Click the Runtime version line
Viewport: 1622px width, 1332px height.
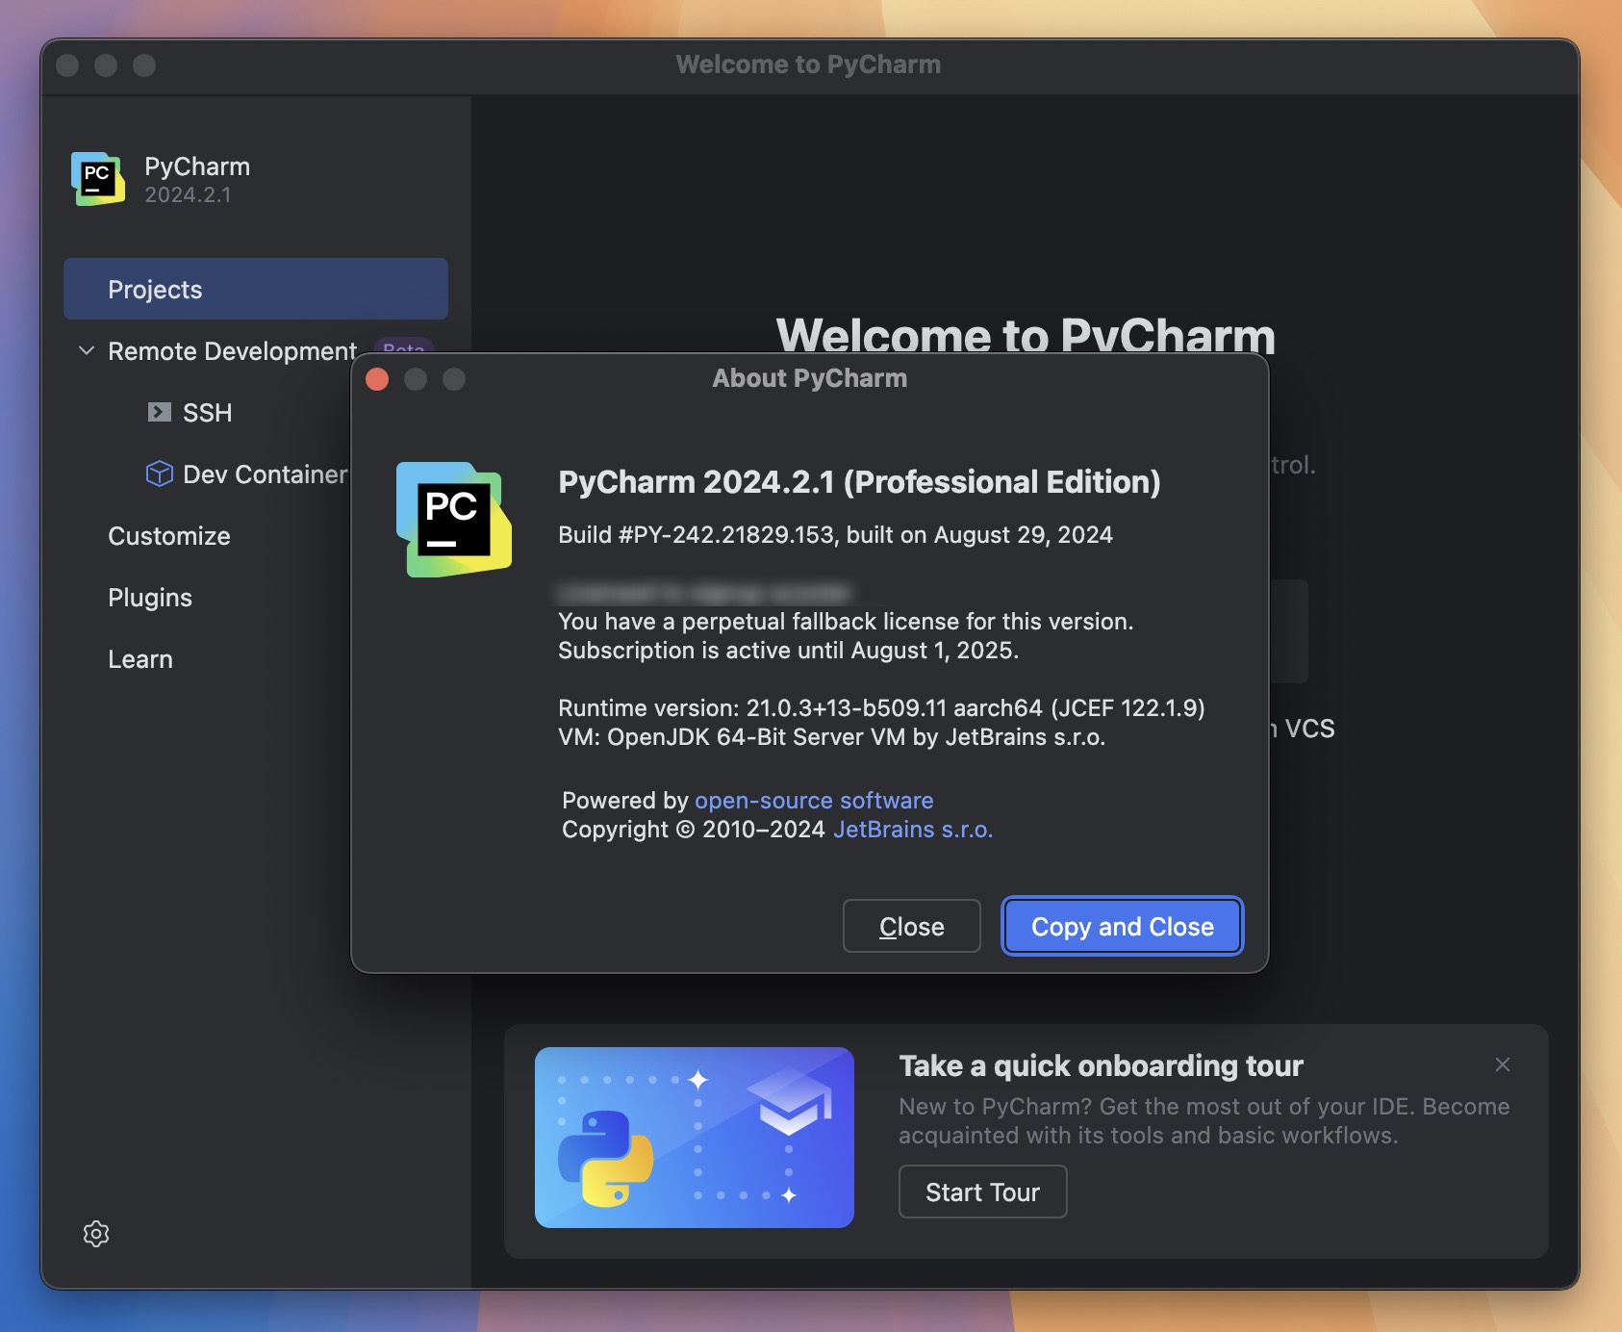(881, 707)
